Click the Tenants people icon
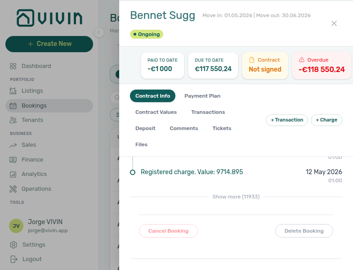Viewport: 353px width, 270px height. (x=13, y=120)
